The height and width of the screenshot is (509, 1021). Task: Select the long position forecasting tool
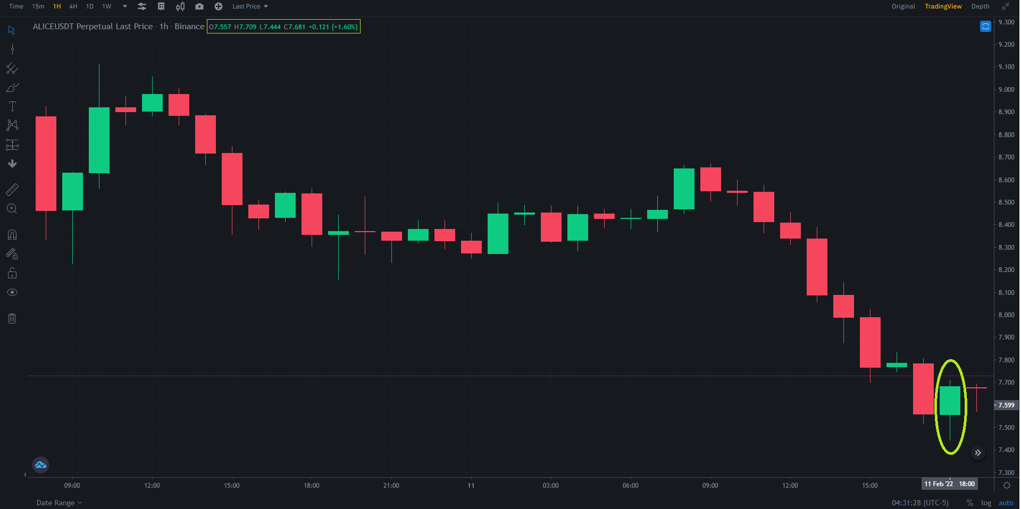coord(12,145)
